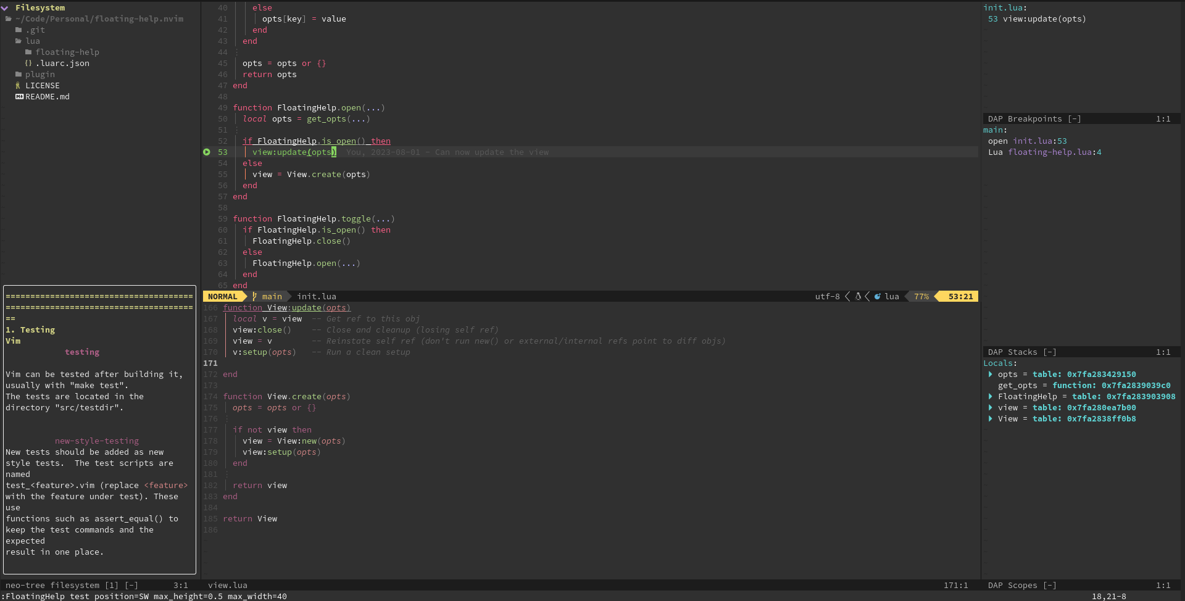Click the Lua filetype icon in statusline
This screenshot has height=601, width=1185.
[x=878, y=297]
